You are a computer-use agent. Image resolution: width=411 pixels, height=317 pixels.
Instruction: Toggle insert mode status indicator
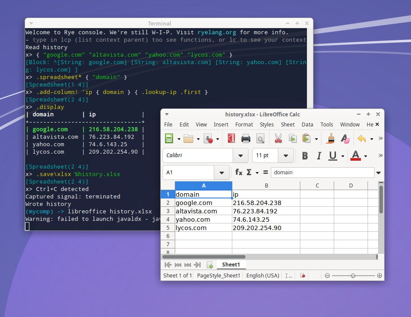pyautogui.click(x=288, y=275)
